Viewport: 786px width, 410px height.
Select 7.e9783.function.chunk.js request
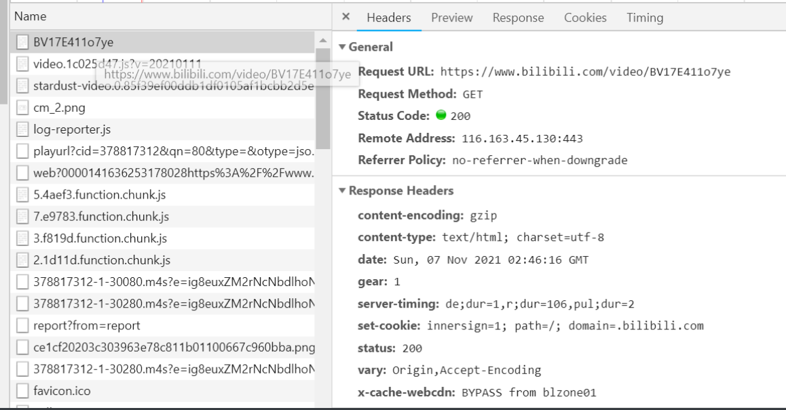(162, 216)
